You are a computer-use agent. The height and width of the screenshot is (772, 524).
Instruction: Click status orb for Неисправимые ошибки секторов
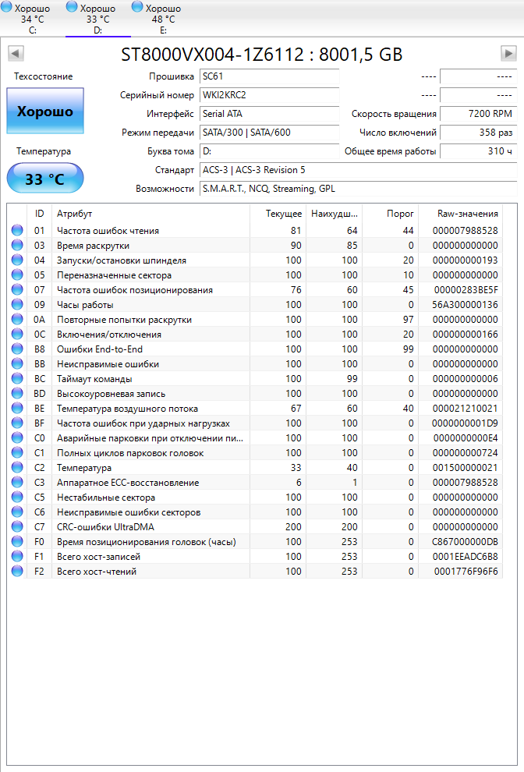point(17,512)
